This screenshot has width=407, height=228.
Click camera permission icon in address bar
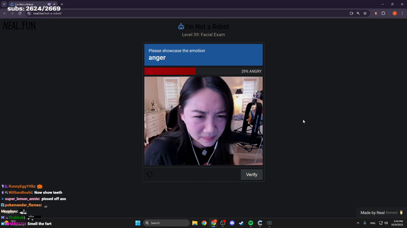pyautogui.click(x=352, y=13)
